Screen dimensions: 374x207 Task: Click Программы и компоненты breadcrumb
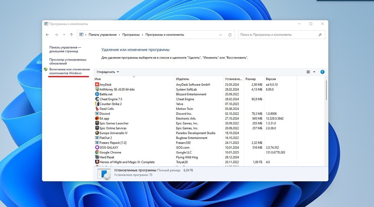click(165, 35)
